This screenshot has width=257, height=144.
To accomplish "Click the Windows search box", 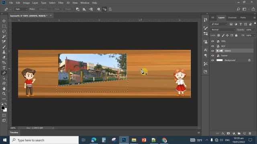I will [x=44, y=140].
